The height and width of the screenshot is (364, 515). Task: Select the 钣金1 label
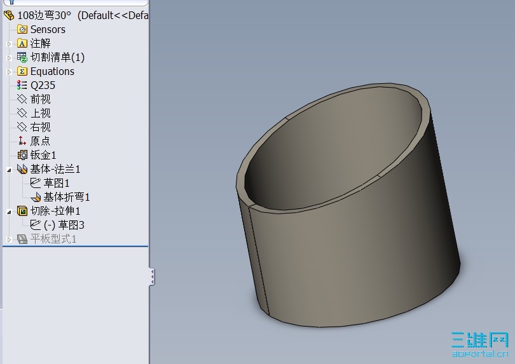(43, 155)
